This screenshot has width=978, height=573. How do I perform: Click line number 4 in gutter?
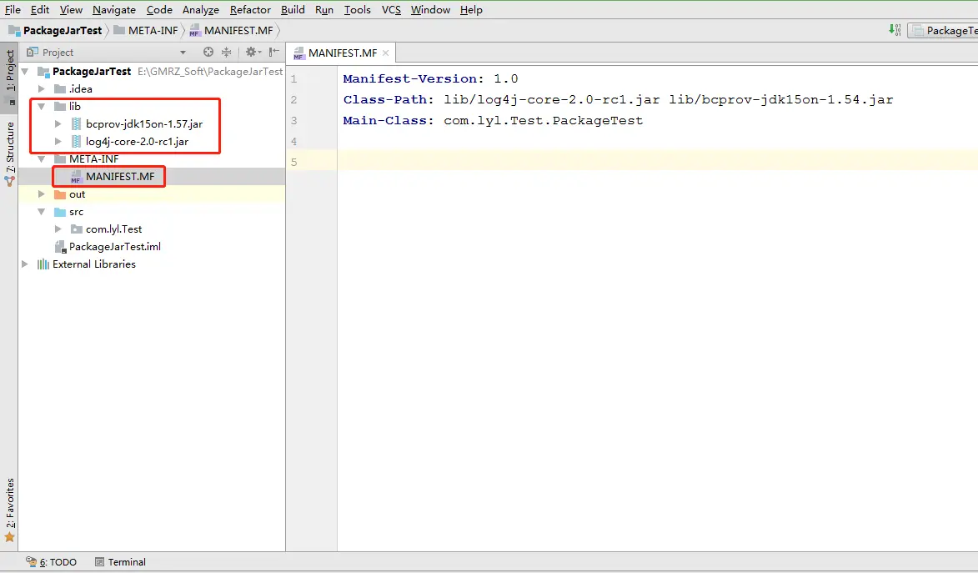click(x=293, y=141)
